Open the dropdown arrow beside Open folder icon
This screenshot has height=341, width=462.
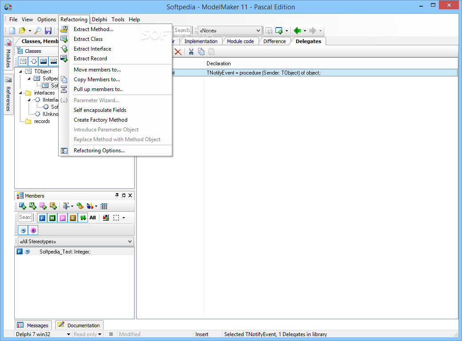tap(30, 31)
